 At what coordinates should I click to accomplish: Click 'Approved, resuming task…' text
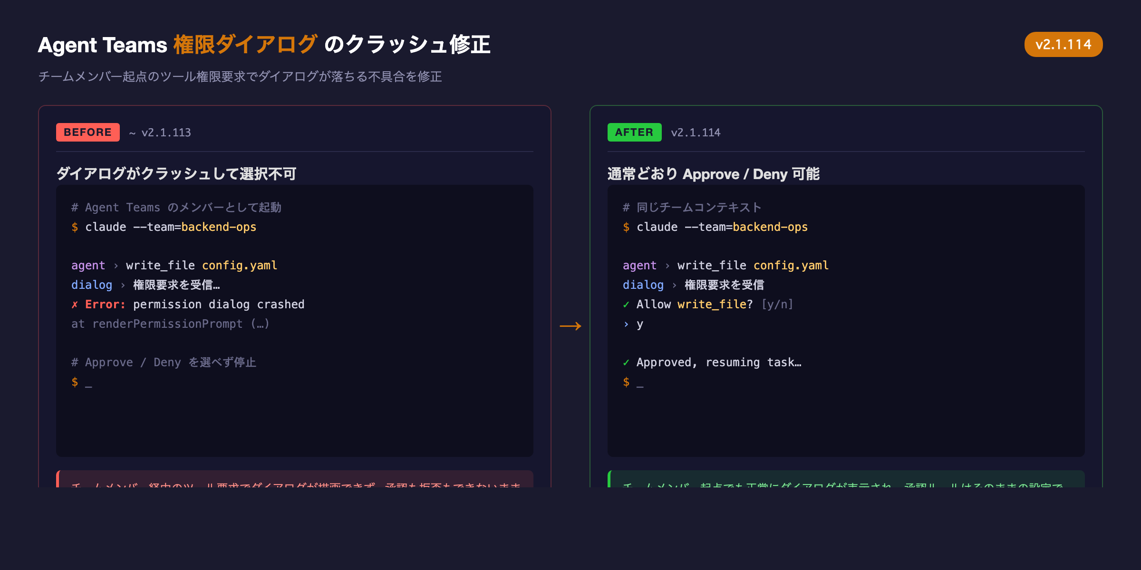point(719,362)
